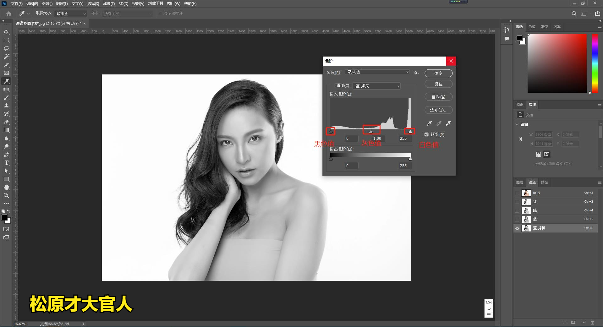Image resolution: width=603 pixels, height=327 pixels.
Task: Hide the 蓝 拷贝 channel
Action: click(x=517, y=228)
